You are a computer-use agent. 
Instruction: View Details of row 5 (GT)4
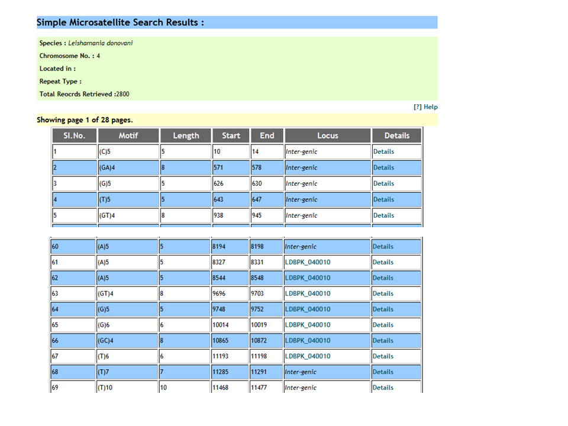(x=383, y=215)
